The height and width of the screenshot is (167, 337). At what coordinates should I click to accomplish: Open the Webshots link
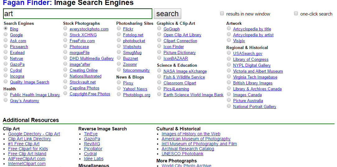[132, 47]
